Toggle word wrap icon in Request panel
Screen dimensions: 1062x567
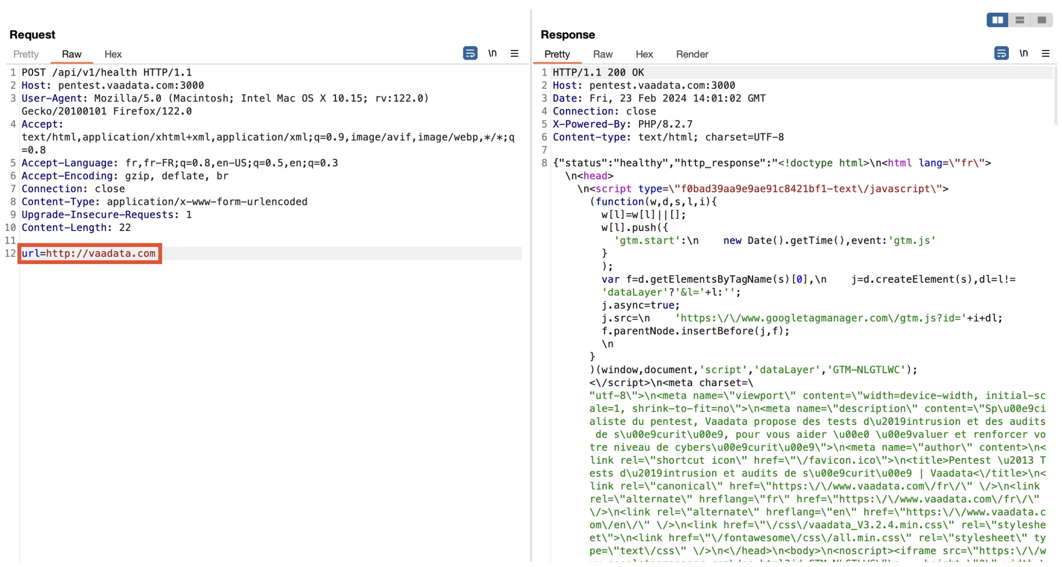(x=470, y=53)
